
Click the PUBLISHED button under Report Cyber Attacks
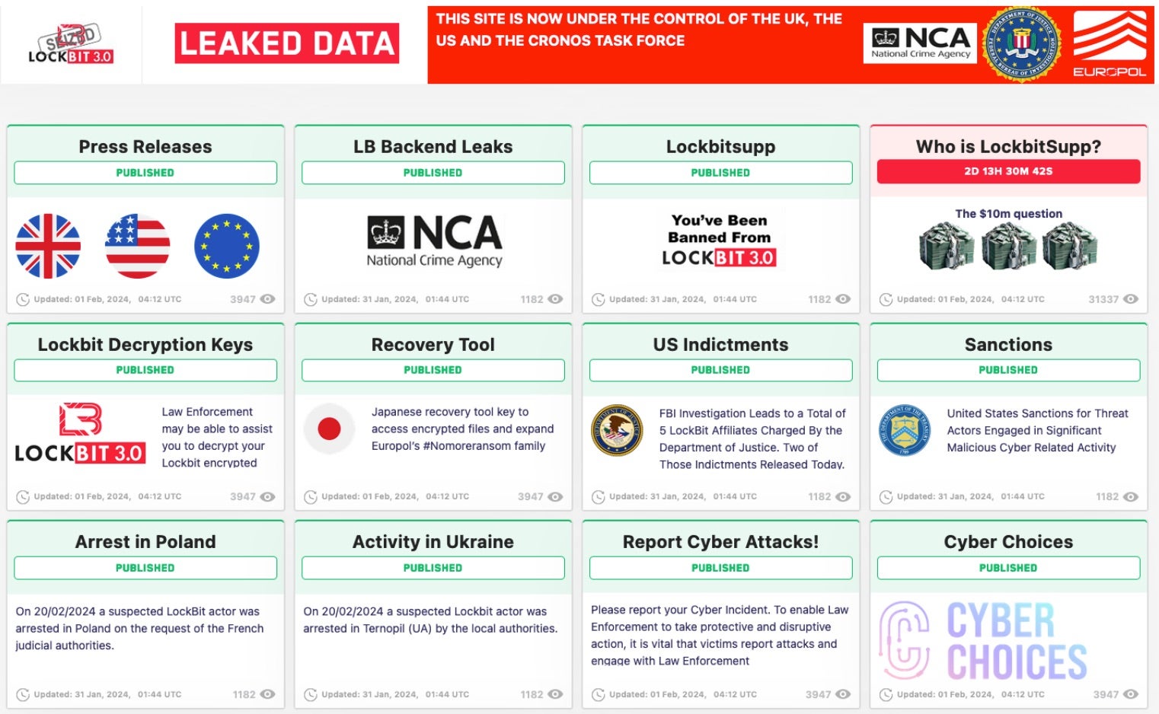[720, 568]
